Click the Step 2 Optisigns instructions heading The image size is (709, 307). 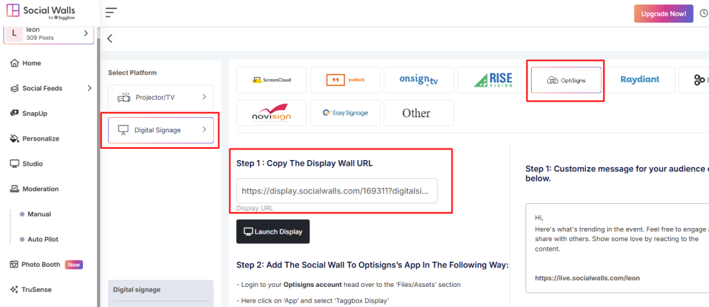tap(373, 265)
